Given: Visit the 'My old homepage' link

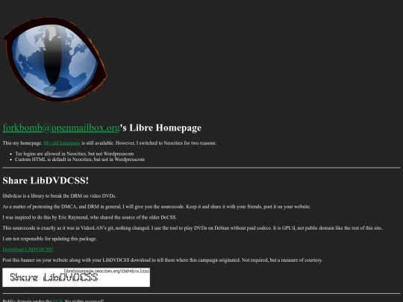Looking at the screenshot, I should pyautogui.click(x=62, y=143).
